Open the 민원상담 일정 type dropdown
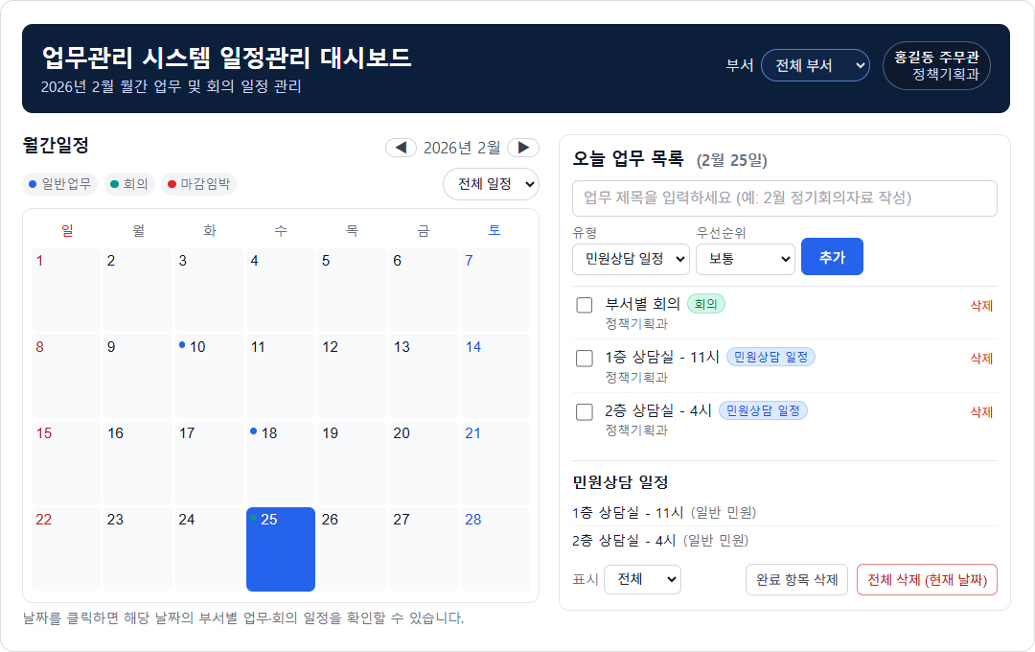The height and width of the screenshot is (652, 1035). pos(631,259)
